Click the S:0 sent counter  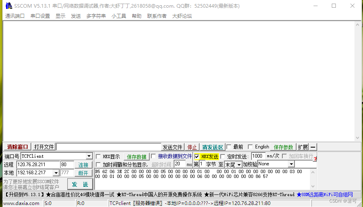[x=48, y=203]
